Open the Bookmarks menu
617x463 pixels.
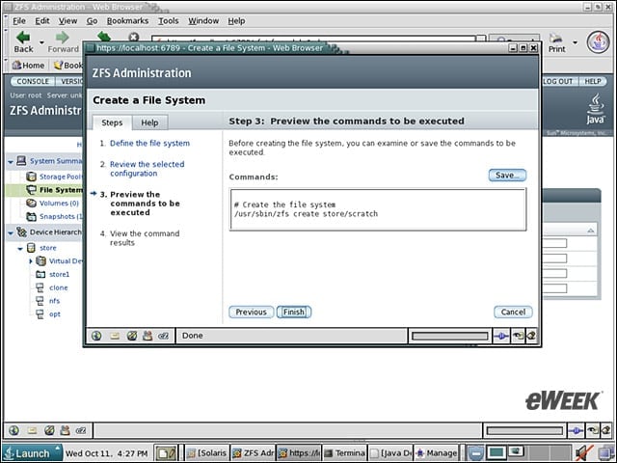coord(127,21)
